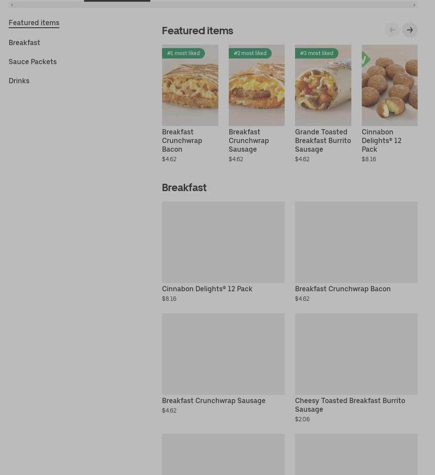Click the right arrow of horizontal scrollbar

[x=414, y=5]
